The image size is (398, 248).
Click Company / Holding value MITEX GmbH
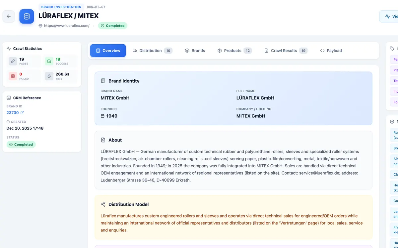(x=251, y=116)
